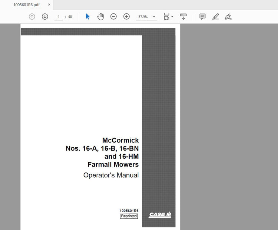
Task: Click the scrolling mode keyboard icon
Action: tap(183, 17)
